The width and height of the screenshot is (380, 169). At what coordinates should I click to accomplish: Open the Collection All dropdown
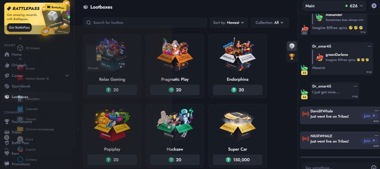click(269, 23)
